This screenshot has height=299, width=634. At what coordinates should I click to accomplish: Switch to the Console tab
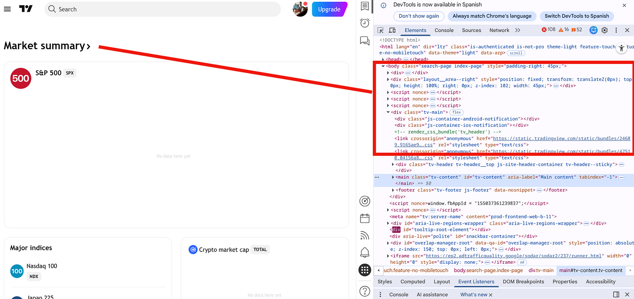click(x=444, y=30)
